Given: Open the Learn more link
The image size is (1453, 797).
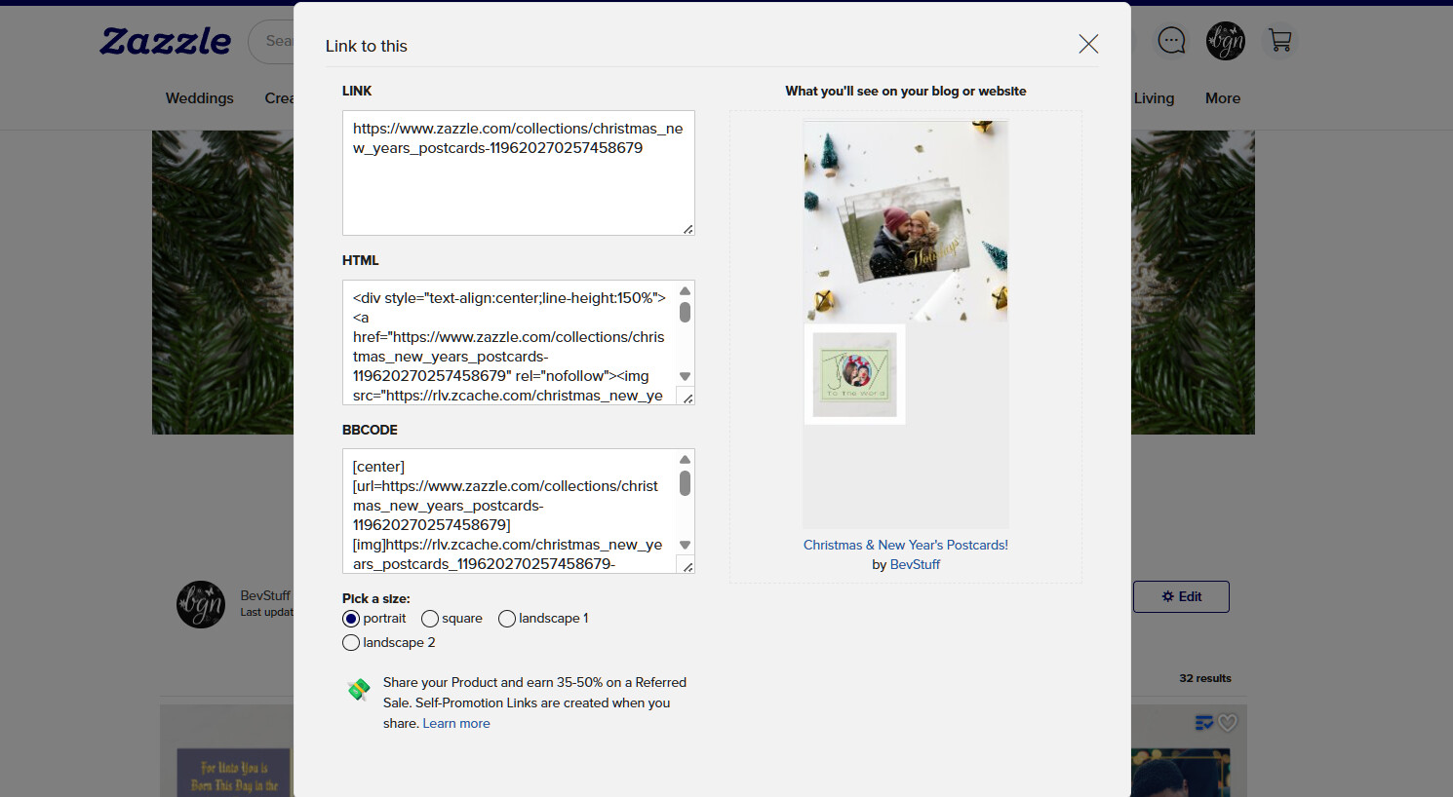Looking at the screenshot, I should [x=456, y=723].
